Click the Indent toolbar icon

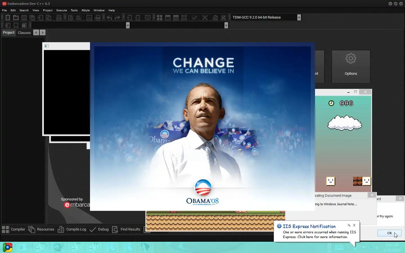click(129, 17)
